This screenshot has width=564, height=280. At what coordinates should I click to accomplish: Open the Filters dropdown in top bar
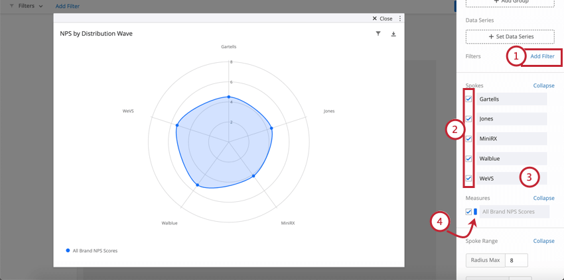[x=31, y=6]
